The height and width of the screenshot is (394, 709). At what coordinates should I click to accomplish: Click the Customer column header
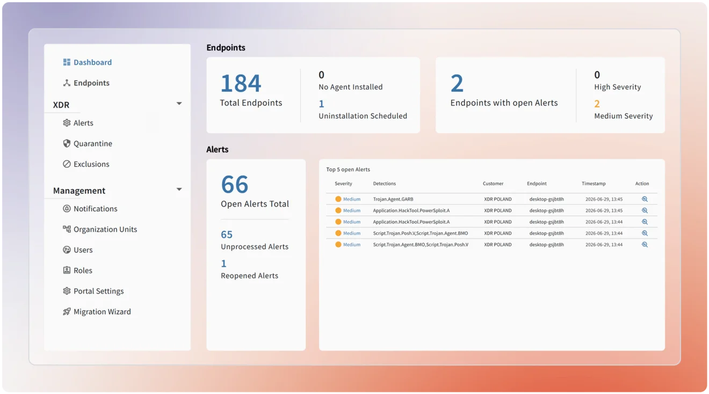(x=493, y=184)
